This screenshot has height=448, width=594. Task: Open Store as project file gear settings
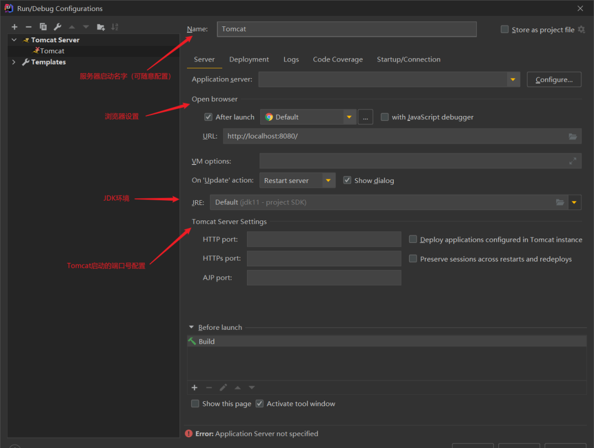tap(581, 30)
